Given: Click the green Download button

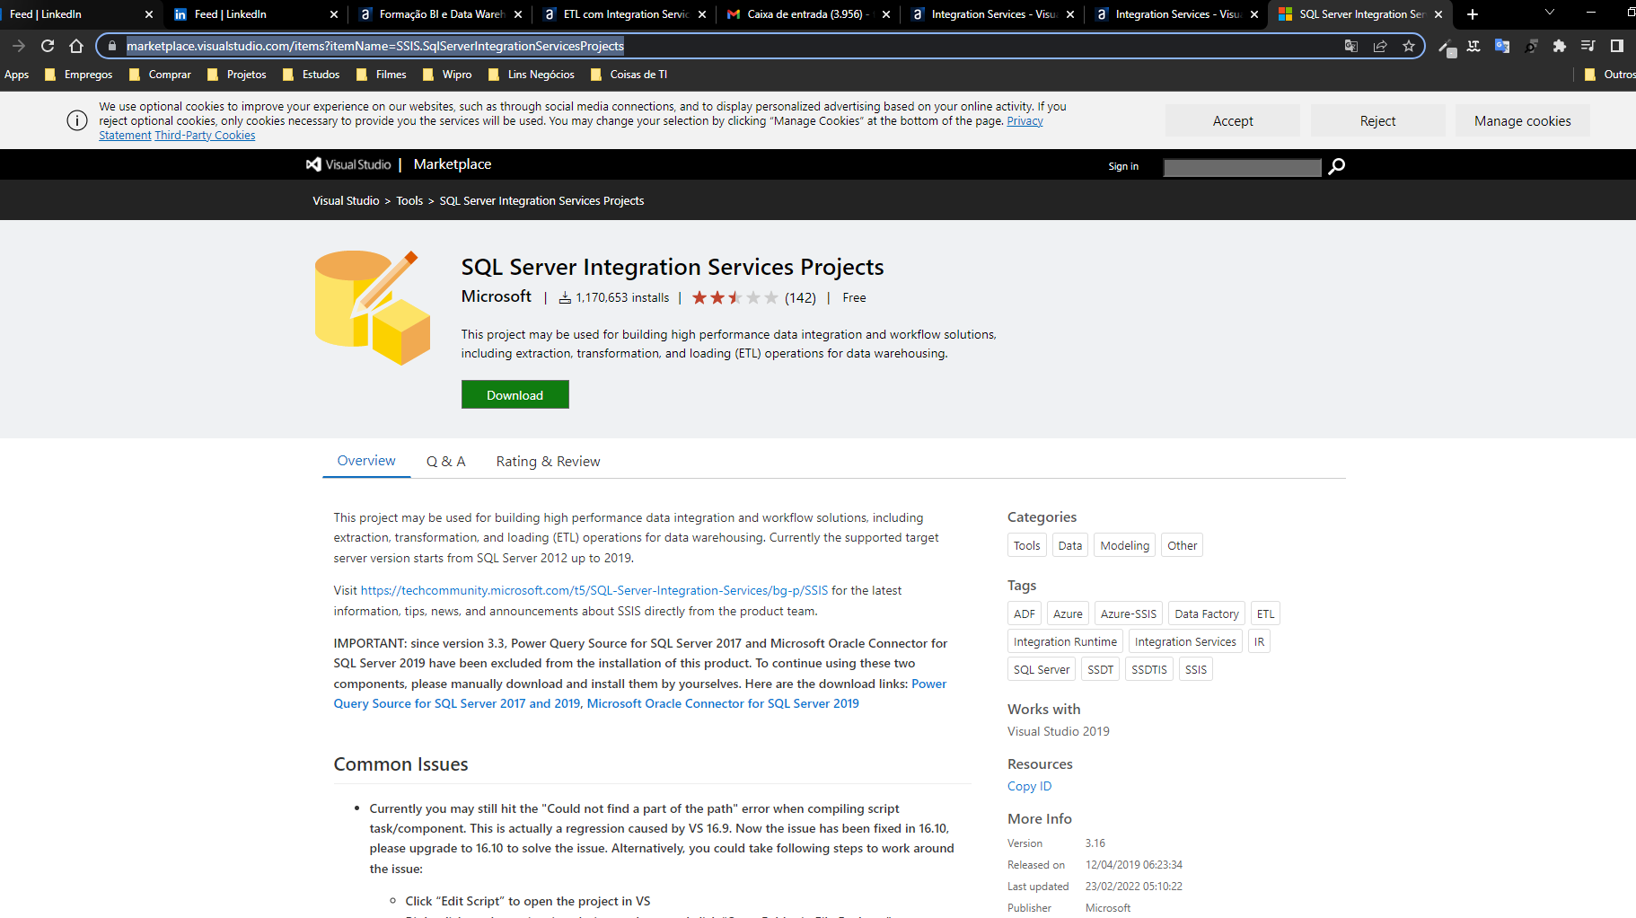Looking at the screenshot, I should click(x=515, y=394).
